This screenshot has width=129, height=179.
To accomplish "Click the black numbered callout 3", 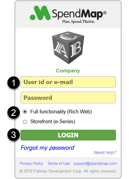I will click(x=14, y=135).
